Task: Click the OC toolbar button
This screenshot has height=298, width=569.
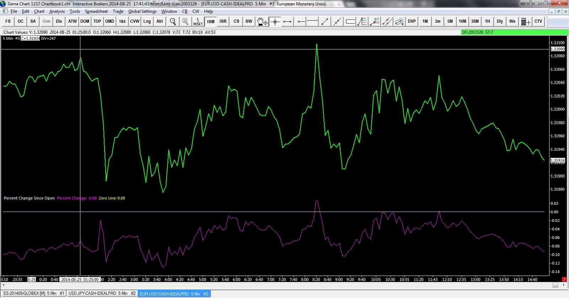Action: (21, 21)
